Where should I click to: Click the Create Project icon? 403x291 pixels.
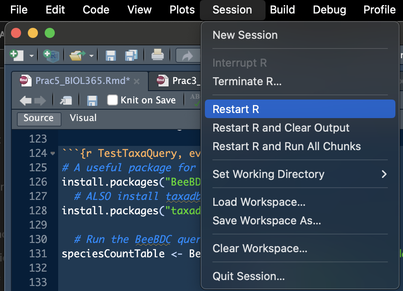pos(51,56)
